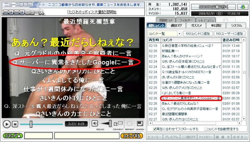Select the 最近堕羅死禰慧拿 list row
The image size is (250, 142).
click(194, 114)
